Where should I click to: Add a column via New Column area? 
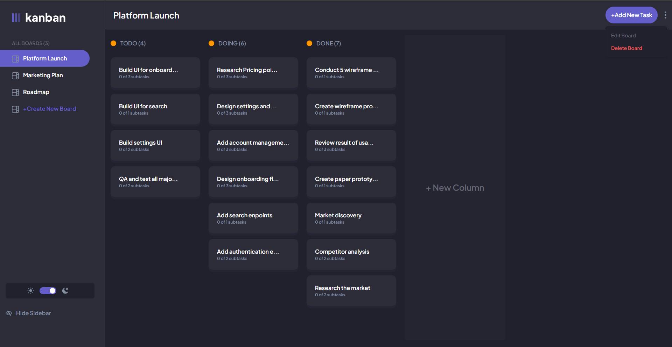(455, 188)
